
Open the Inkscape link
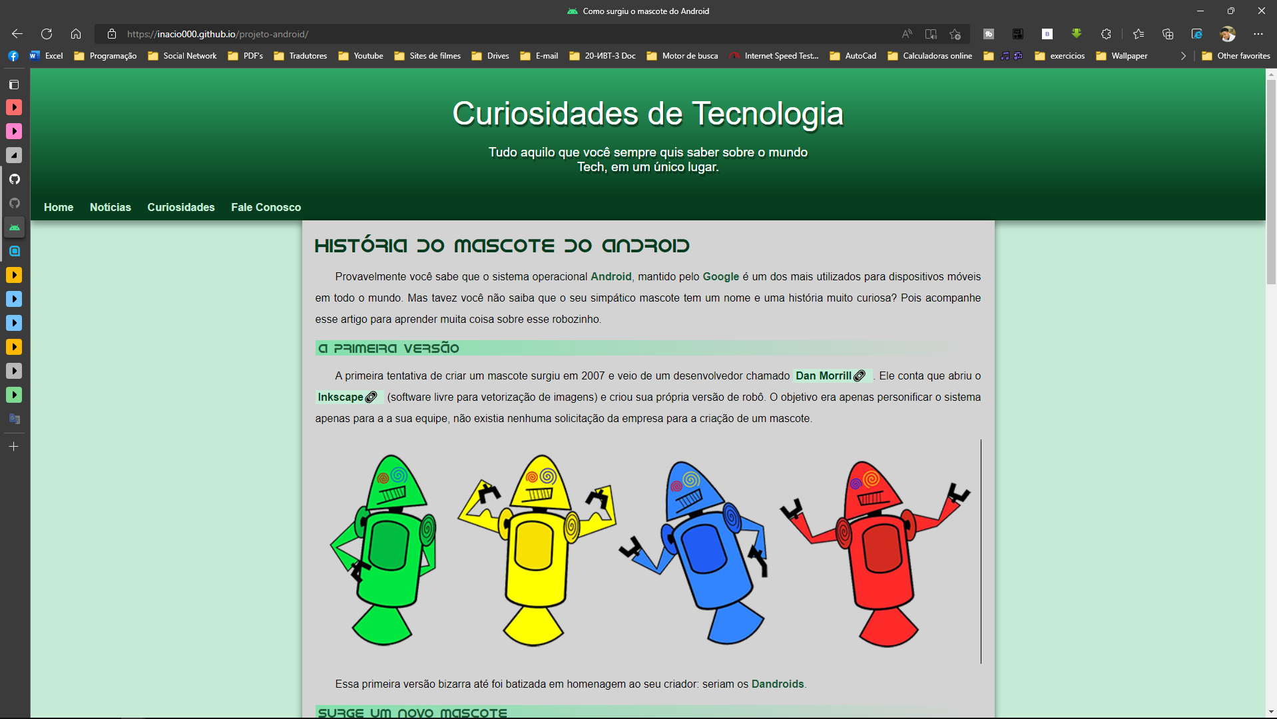[342, 397]
